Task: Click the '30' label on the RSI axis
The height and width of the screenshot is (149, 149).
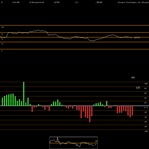Action: [2, 44]
